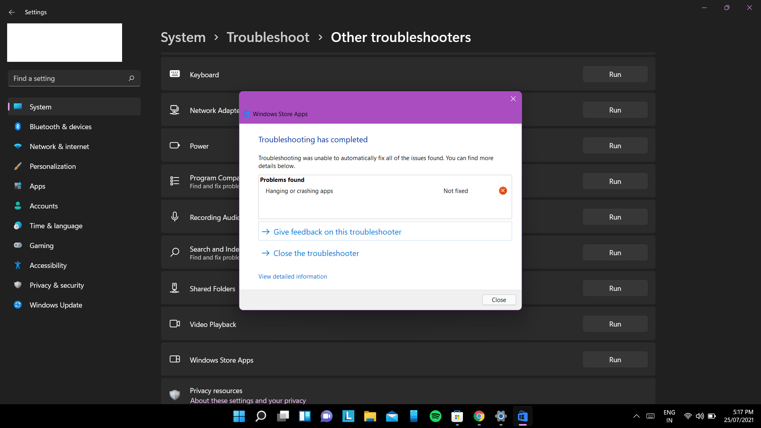Screen dimensions: 761x428
Task: Open Windows Update from the sidebar
Action: (55, 305)
